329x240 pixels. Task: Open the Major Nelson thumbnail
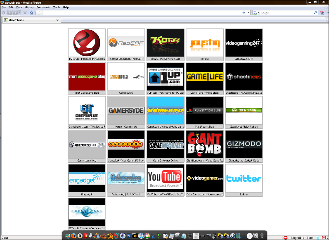(244, 112)
